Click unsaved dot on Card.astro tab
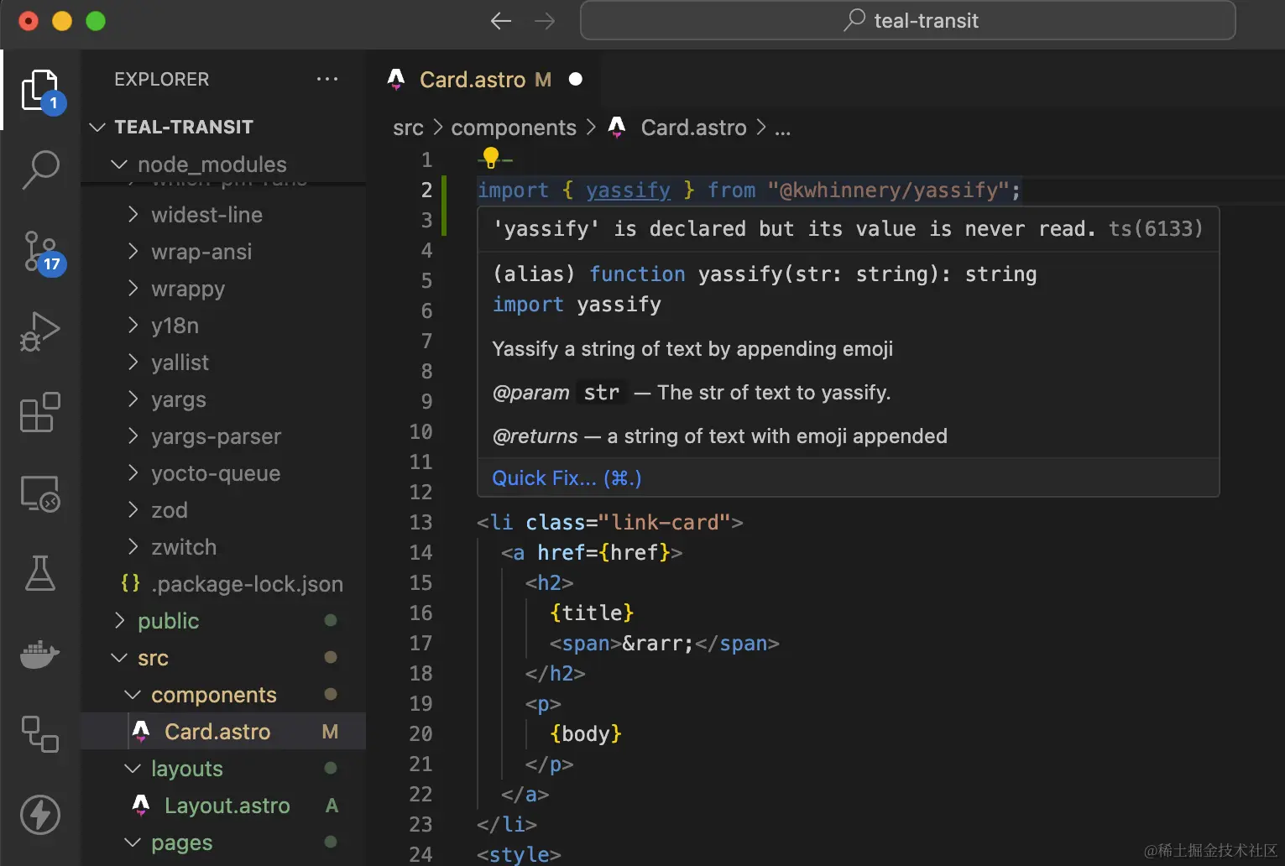This screenshot has width=1285, height=866. [576, 79]
